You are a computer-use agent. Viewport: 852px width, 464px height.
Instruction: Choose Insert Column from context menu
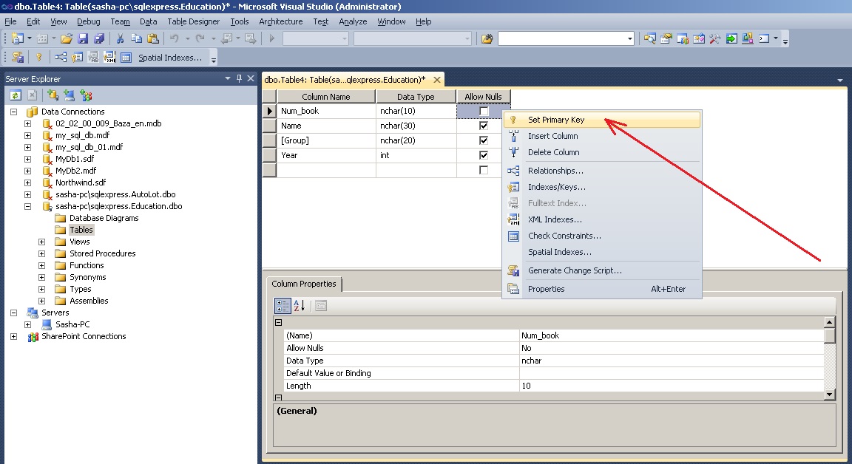pos(602,136)
